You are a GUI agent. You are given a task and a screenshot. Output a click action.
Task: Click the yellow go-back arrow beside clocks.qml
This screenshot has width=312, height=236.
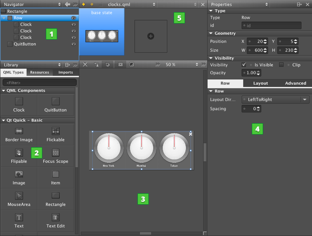(x=83, y=4)
